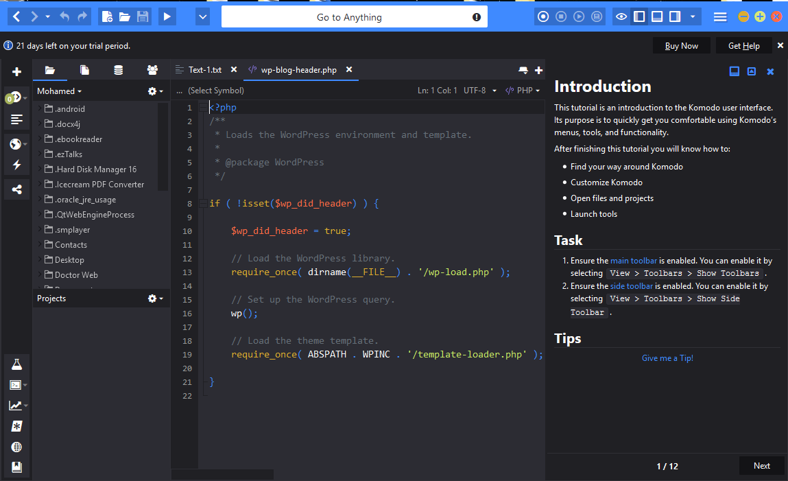Open the UTF-8 encoding dropdown

click(x=480, y=91)
